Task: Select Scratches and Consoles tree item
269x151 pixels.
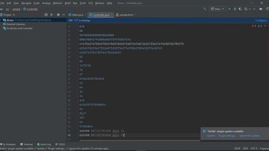Action: coord(19,28)
